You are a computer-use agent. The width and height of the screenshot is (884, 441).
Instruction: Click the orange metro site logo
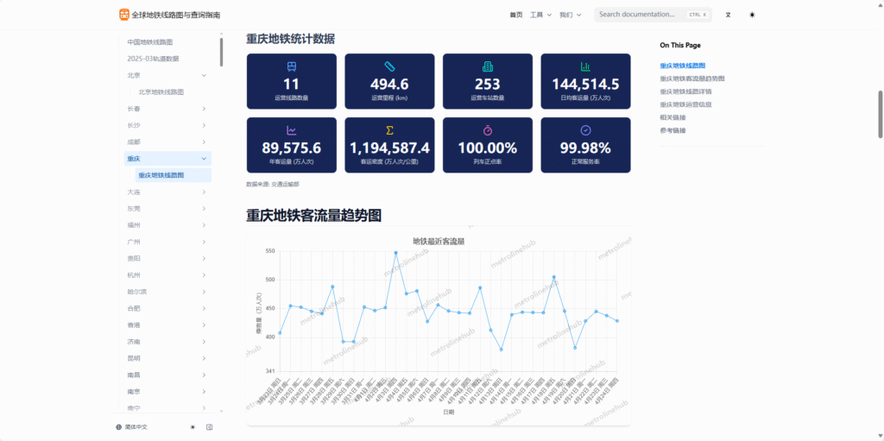[124, 15]
